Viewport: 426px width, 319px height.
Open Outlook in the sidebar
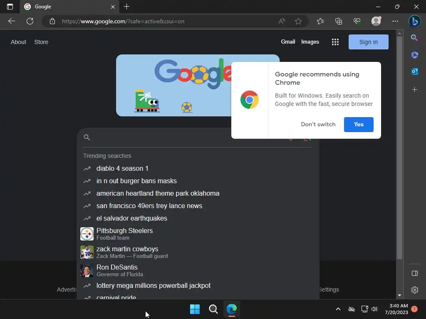[x=415, y=71]
